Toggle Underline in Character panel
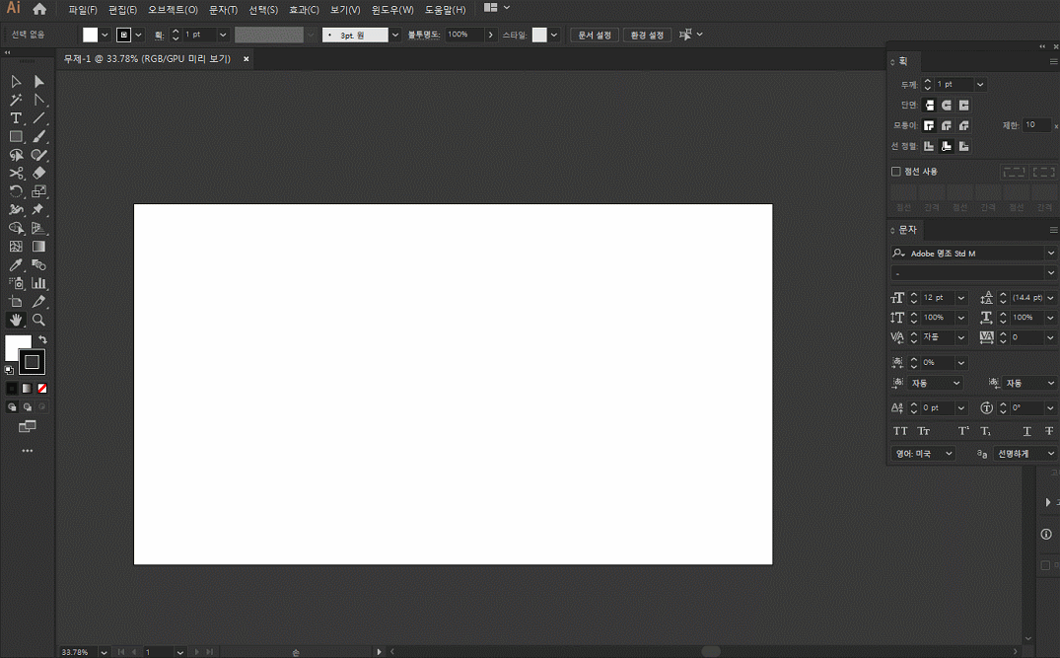Image resolution: width=1060 pixels, height=658 pixels. (1026, 431)
